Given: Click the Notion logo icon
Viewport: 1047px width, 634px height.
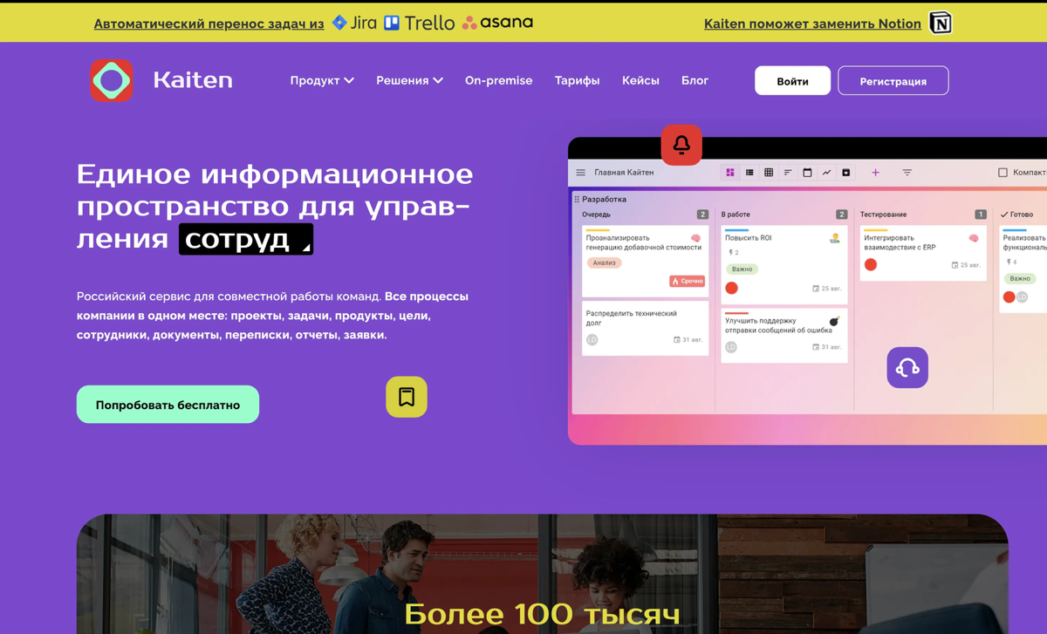Looking at the screenshot, I should tap(941, 24).
